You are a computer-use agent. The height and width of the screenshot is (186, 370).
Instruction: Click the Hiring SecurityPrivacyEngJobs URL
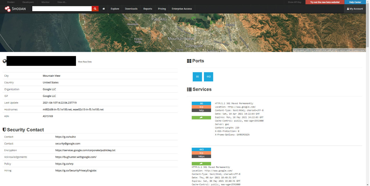[x=76, y=171]
